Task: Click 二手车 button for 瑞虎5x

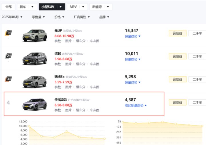Action: pyautogui.click(x=197, y=79)
